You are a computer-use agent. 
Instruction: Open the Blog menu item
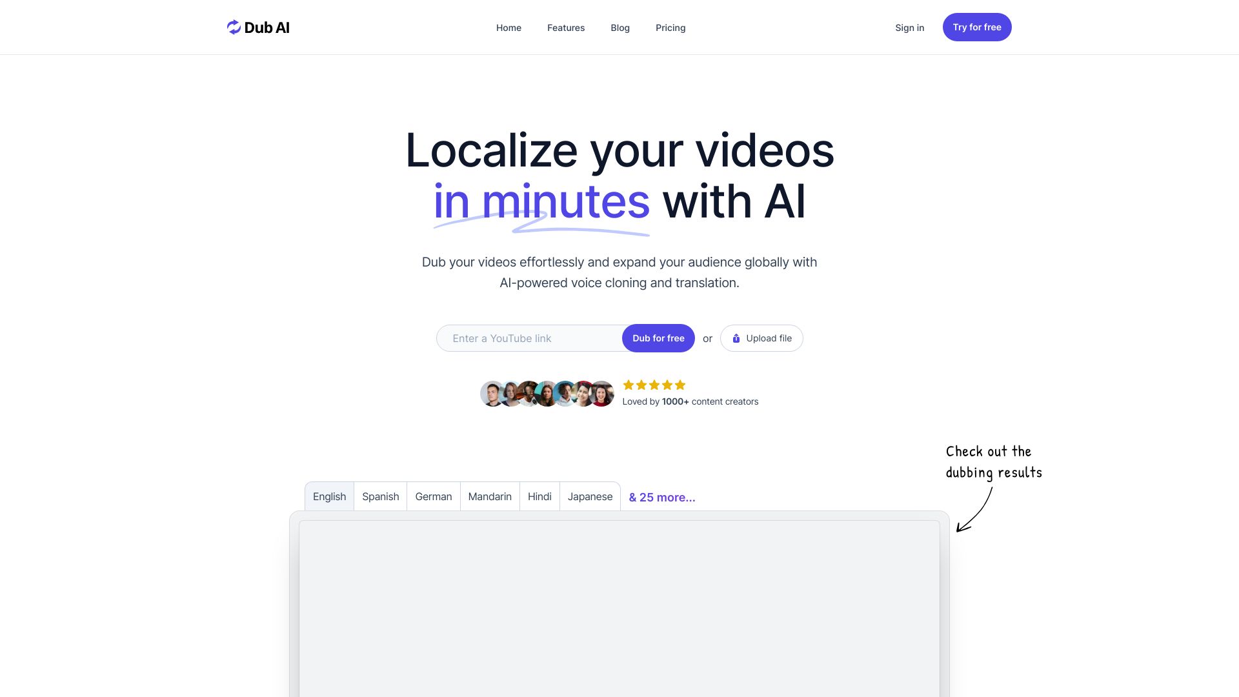pos(620,26)
